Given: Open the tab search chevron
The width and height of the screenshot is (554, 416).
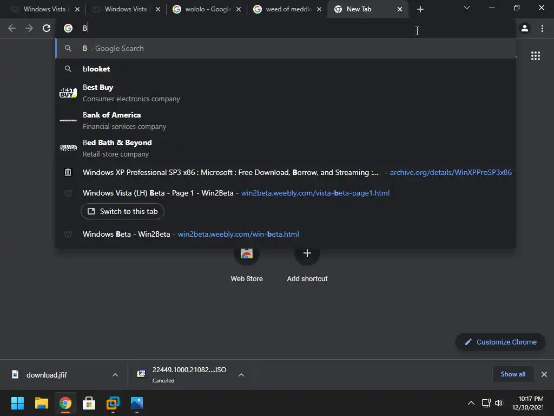Looking at the screenshot, I should 467,8.
